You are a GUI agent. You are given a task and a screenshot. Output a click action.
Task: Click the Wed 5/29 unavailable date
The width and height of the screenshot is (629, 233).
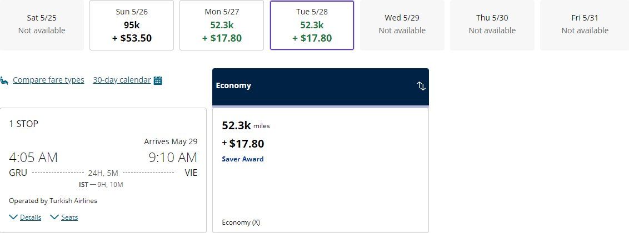(x=402, y=24)
